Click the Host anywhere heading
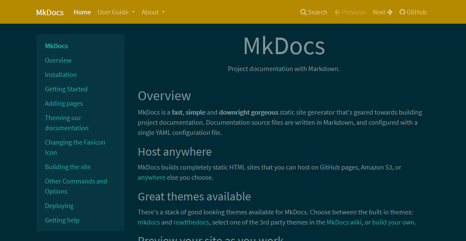 tap(175, 152)
